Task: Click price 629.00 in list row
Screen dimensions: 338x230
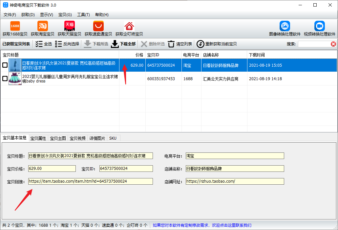Action: (x=137, y=65)
